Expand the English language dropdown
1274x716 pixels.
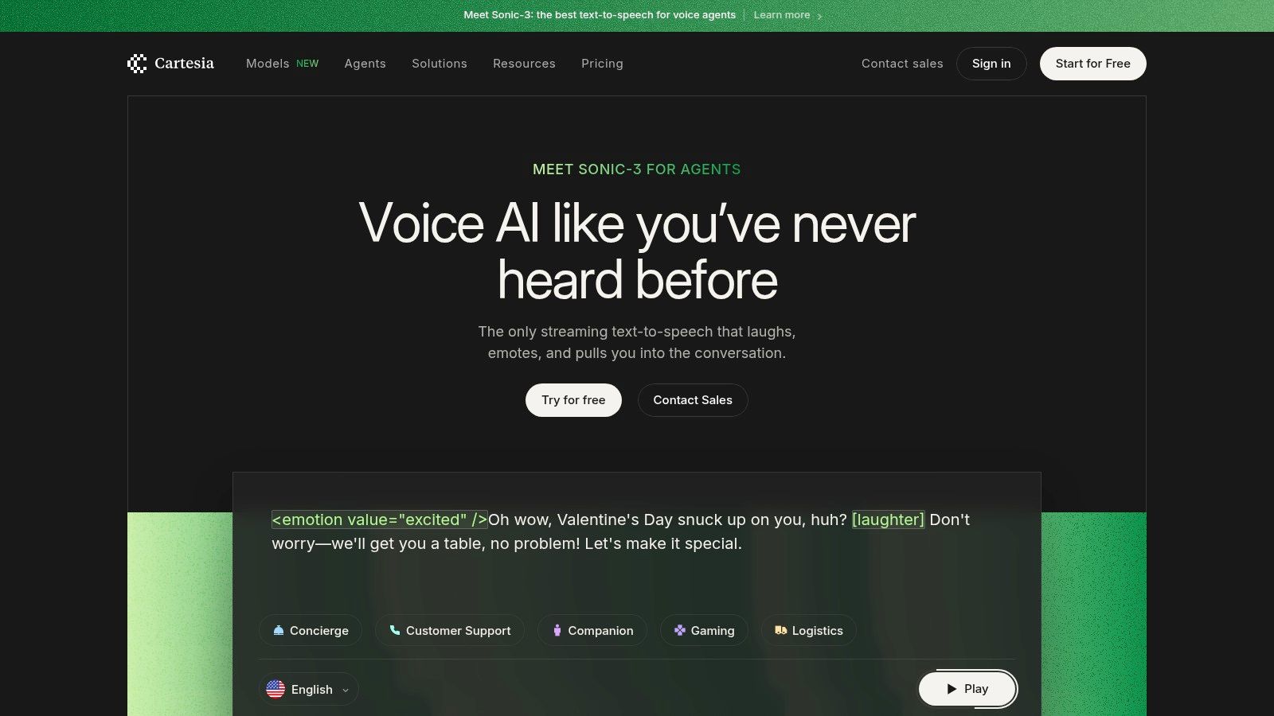pos(309,689)
